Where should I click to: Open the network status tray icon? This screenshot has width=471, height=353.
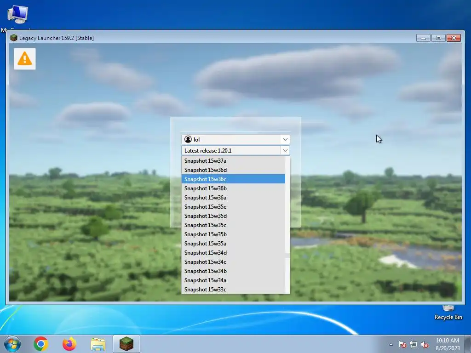[414, 344]
